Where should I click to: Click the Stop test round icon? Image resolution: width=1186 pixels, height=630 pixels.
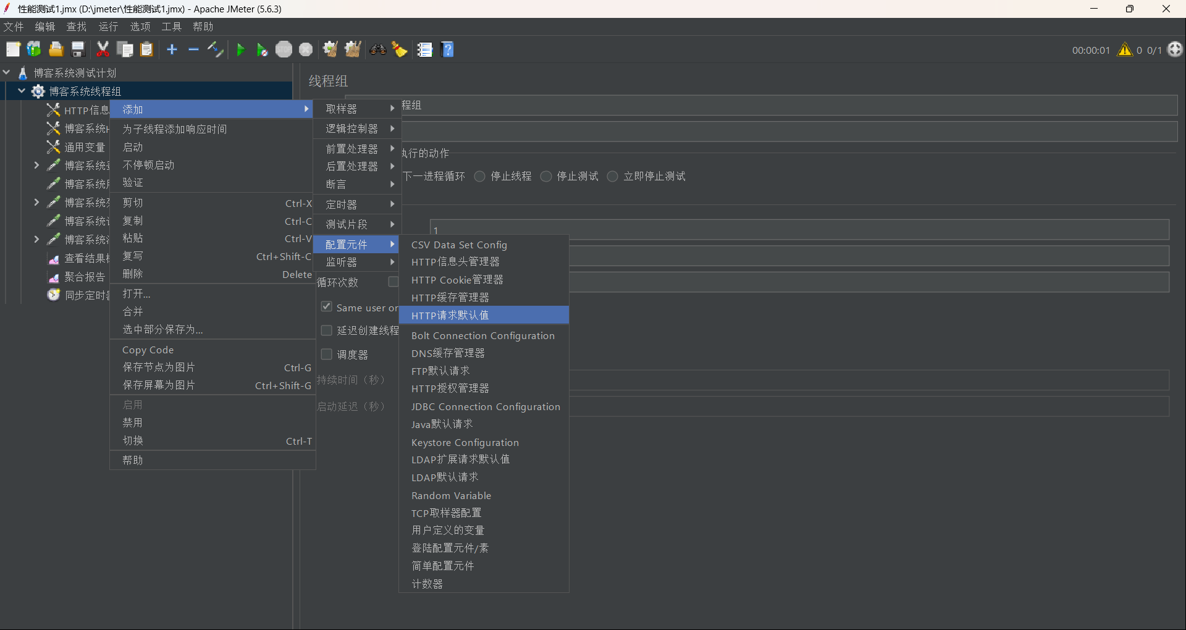pos(284,49)
